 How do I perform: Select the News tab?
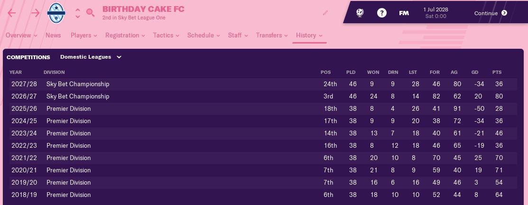53,36
